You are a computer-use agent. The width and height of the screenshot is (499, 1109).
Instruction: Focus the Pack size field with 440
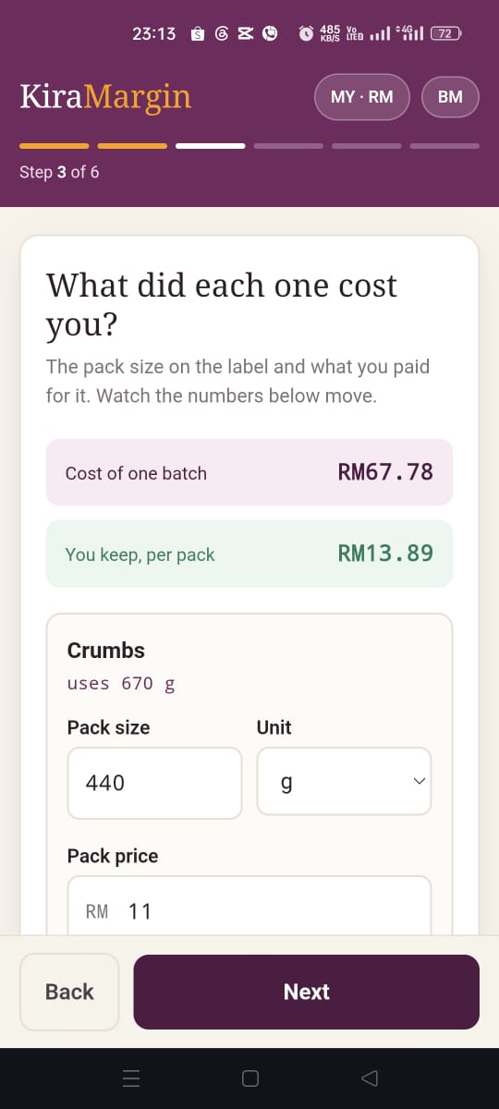154,783
